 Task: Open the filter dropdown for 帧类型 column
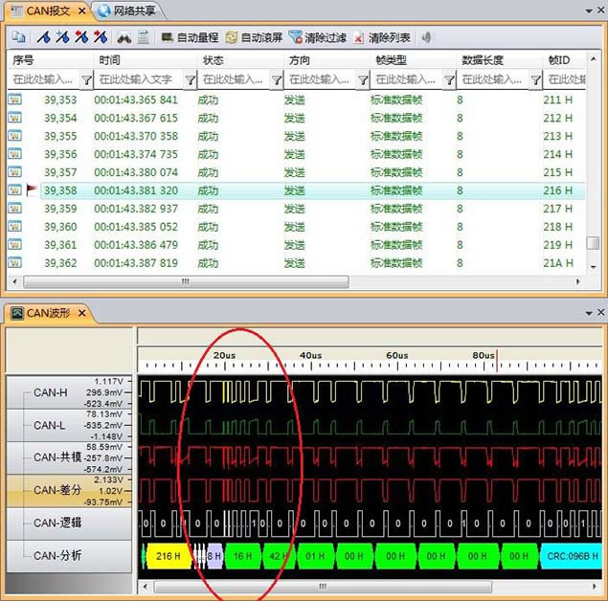coord(449,80)
